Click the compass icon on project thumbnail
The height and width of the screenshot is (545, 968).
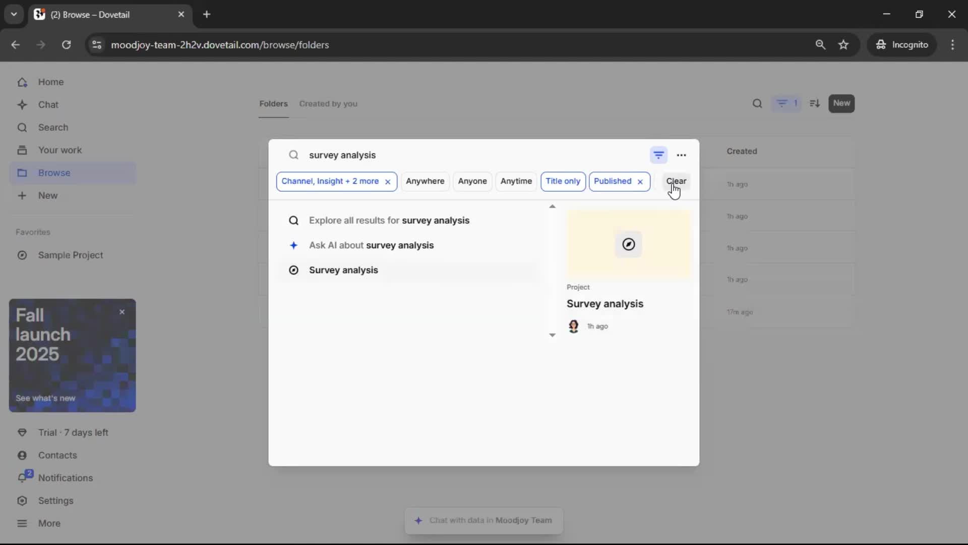click(628, 244)
